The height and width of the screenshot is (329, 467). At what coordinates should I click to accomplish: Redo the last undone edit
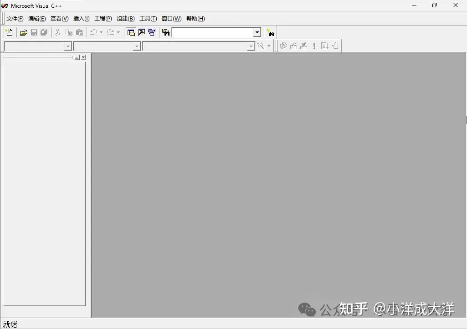pyautogui.click(x=110, y=32)
